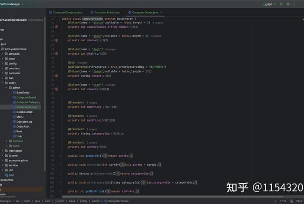Open ComputerCategory class in project tree

click(x=26, y=102)
